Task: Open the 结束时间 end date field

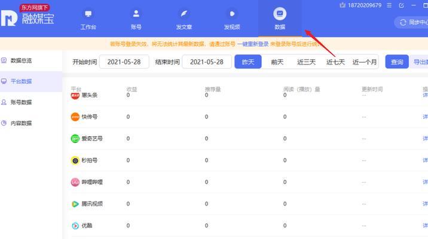Action: (207, 62)
